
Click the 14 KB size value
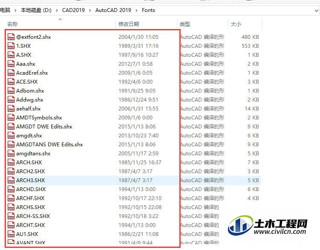pos(252,109)
